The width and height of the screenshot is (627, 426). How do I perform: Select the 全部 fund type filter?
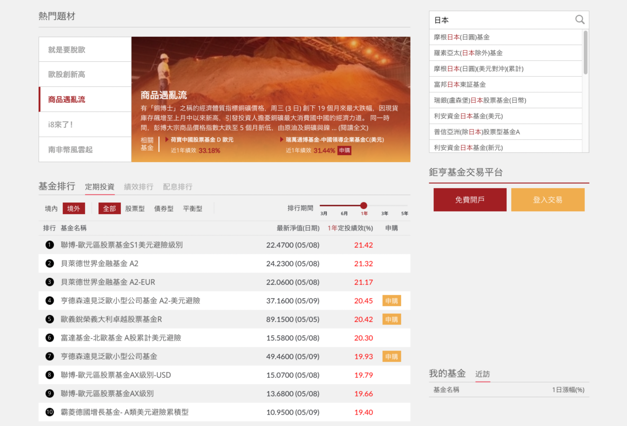pos(110,209)
